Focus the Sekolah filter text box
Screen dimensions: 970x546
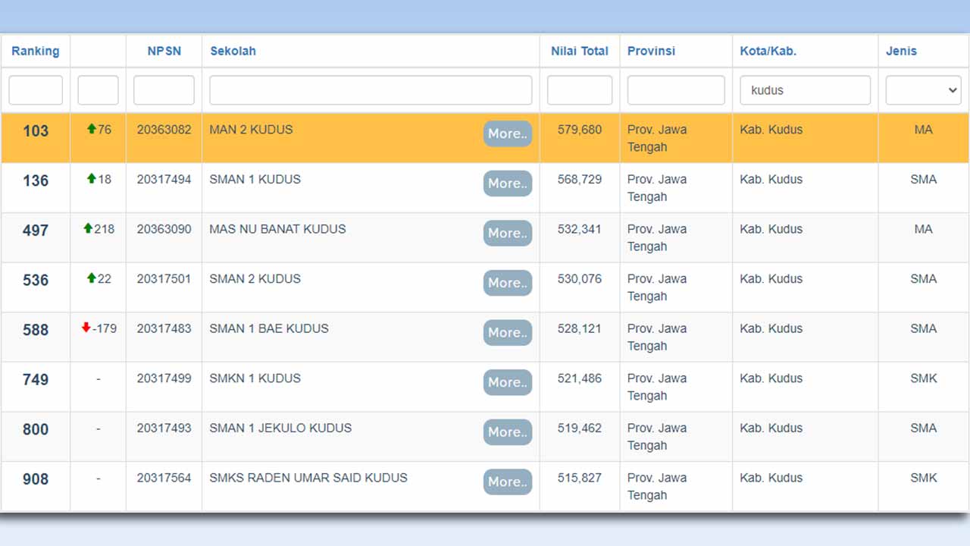pos(371,90)
